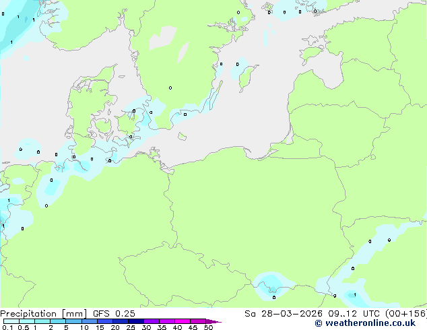Click the weatheronline.co.uk copyright link

point(365,323)
